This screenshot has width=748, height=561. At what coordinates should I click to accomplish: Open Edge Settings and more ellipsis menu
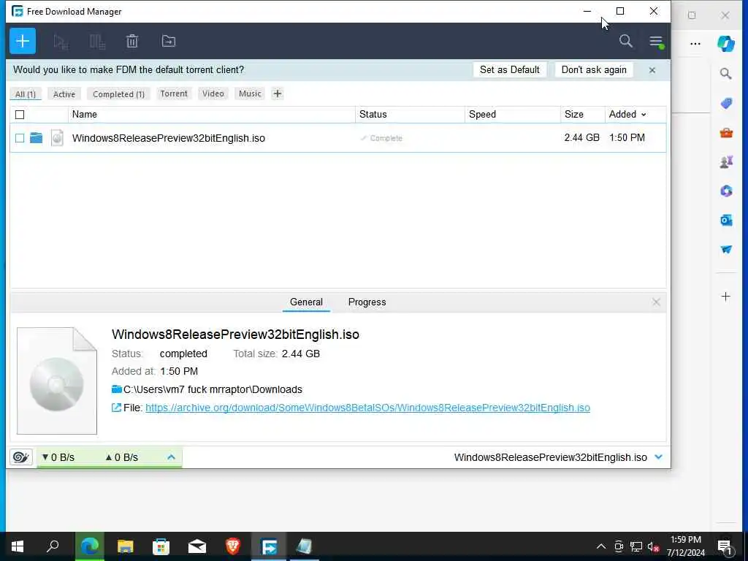(x=695, y=44)
